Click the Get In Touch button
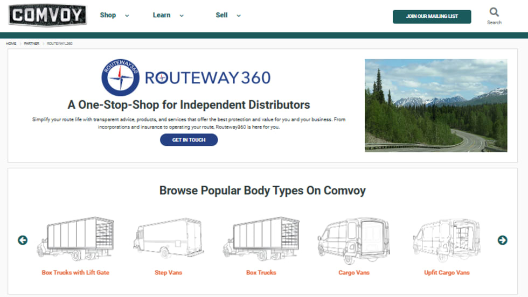Image resolution: width=528 pixels, height=297 pixels. [x=189, y=140]
